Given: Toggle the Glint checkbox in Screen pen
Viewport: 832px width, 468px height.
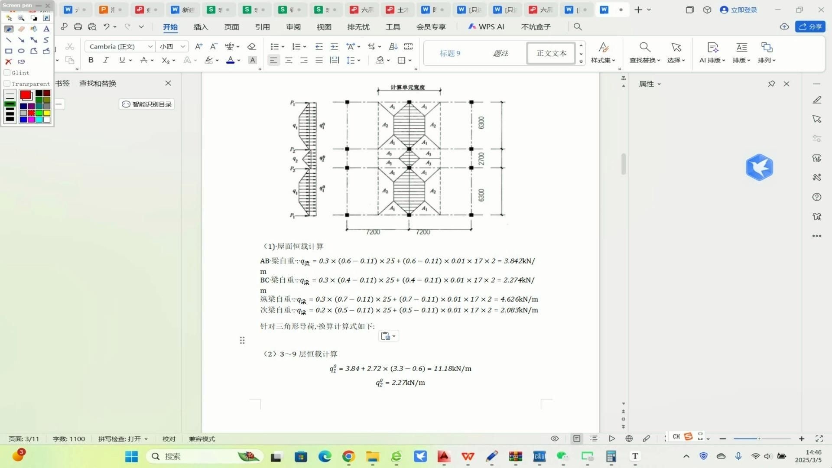Looking at the screenshot, I should tap(7, 73).
